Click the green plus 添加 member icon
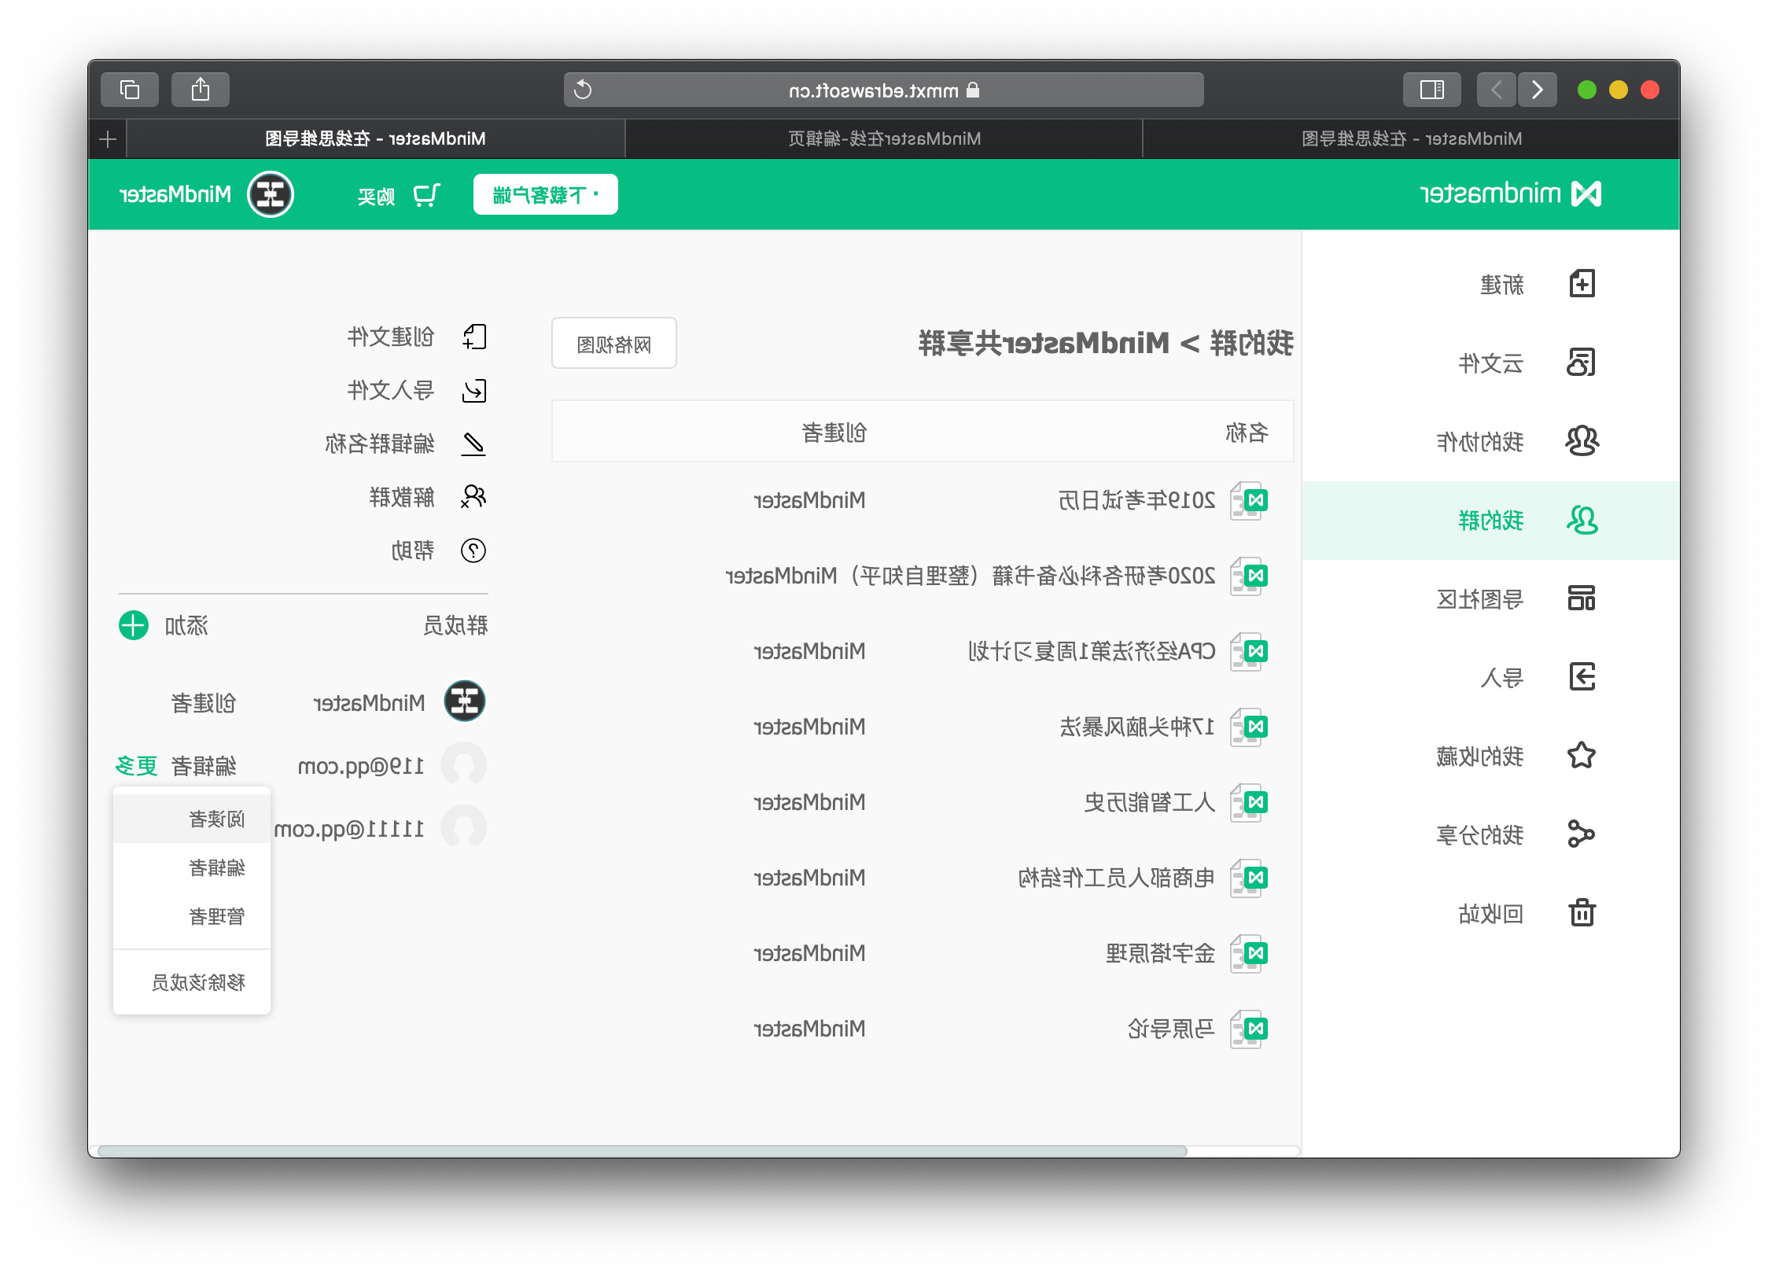This screenshot has width=1768, height=1274. (134, 626)
